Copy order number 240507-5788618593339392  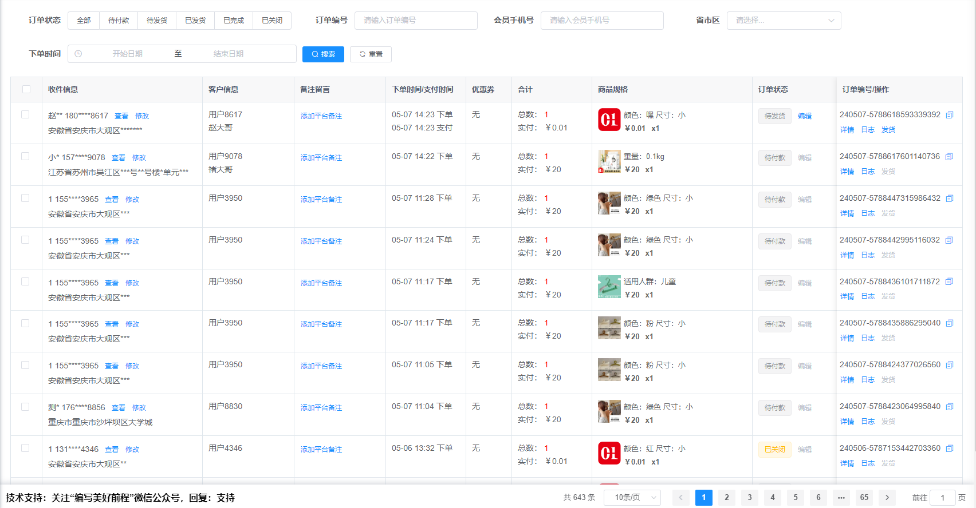coord(949,115)
